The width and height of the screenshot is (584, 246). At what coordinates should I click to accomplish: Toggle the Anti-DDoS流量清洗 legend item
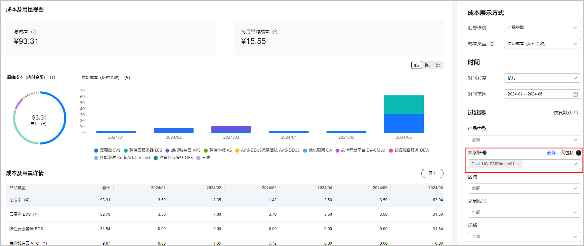267,150
